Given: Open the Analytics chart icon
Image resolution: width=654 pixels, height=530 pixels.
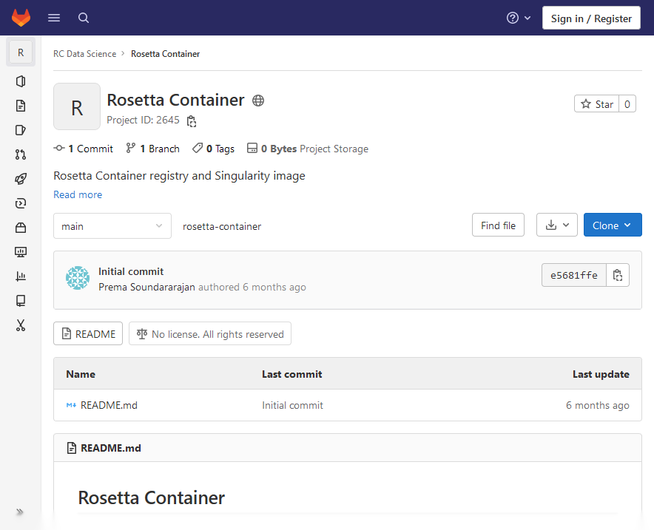Looking at the screenshot, I should 21,276.
